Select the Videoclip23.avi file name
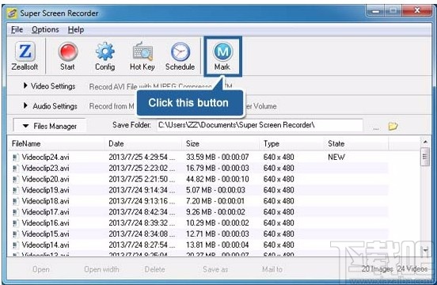437x285 pixels. (x=45, y=168)
